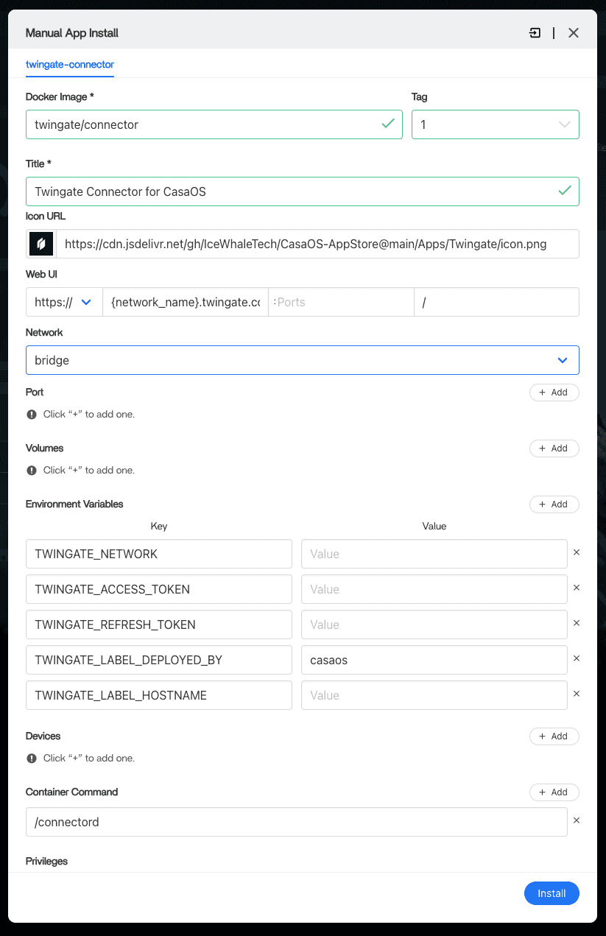Remove the TWINGATE_LABEL_HOSTNAME variable row
Screen dimensions: 606x936
coord(577,694)
